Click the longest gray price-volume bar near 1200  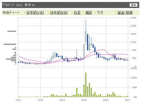10,44
